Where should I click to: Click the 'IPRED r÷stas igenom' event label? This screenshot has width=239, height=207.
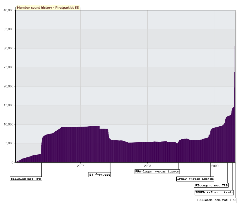pos(195,179)
